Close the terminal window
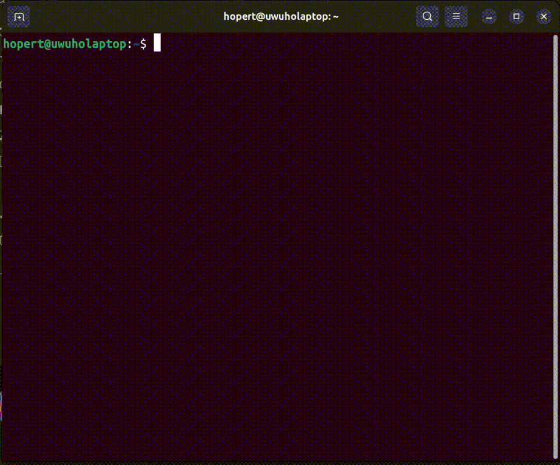Viewport: 560px width, 465px height. [544, 17]
